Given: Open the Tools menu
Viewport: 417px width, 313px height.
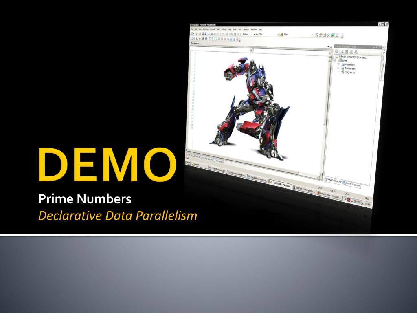Looking at the screenshot, I should click(235, 29).
